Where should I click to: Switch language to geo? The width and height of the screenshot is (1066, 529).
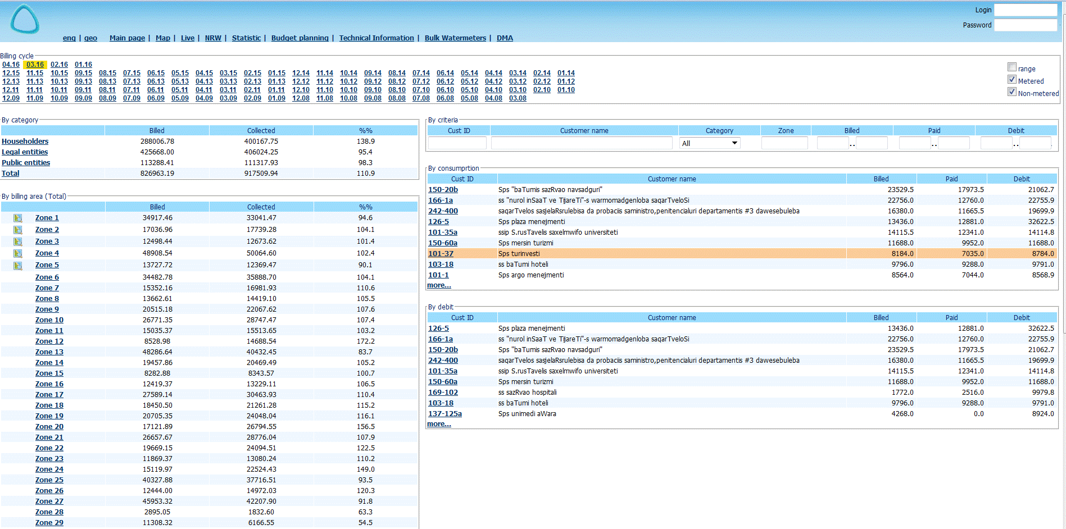point(90,38)
